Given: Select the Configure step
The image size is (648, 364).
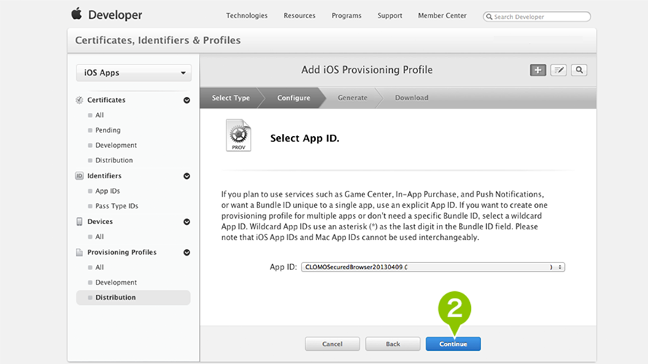Looking at the screenshot, I should click(x=294, y=98).
